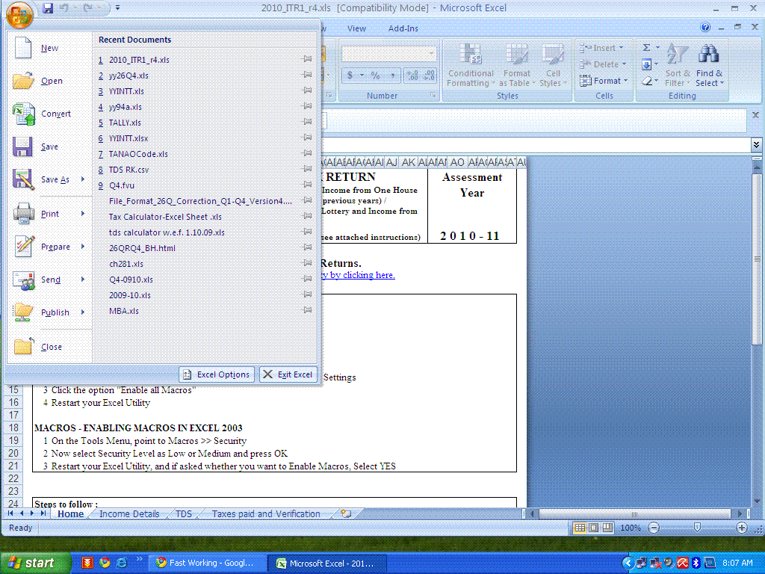
Task: Click the Save As icon
Action: [23, 179]
